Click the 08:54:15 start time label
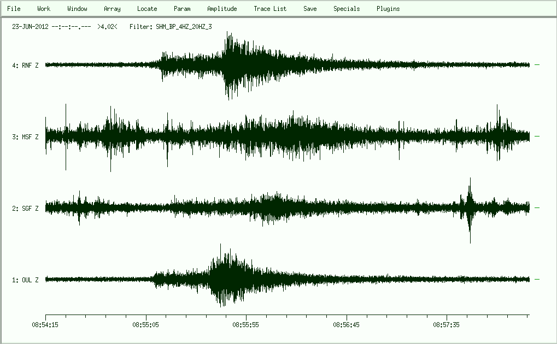557x344 pixels. pos(45,324)
